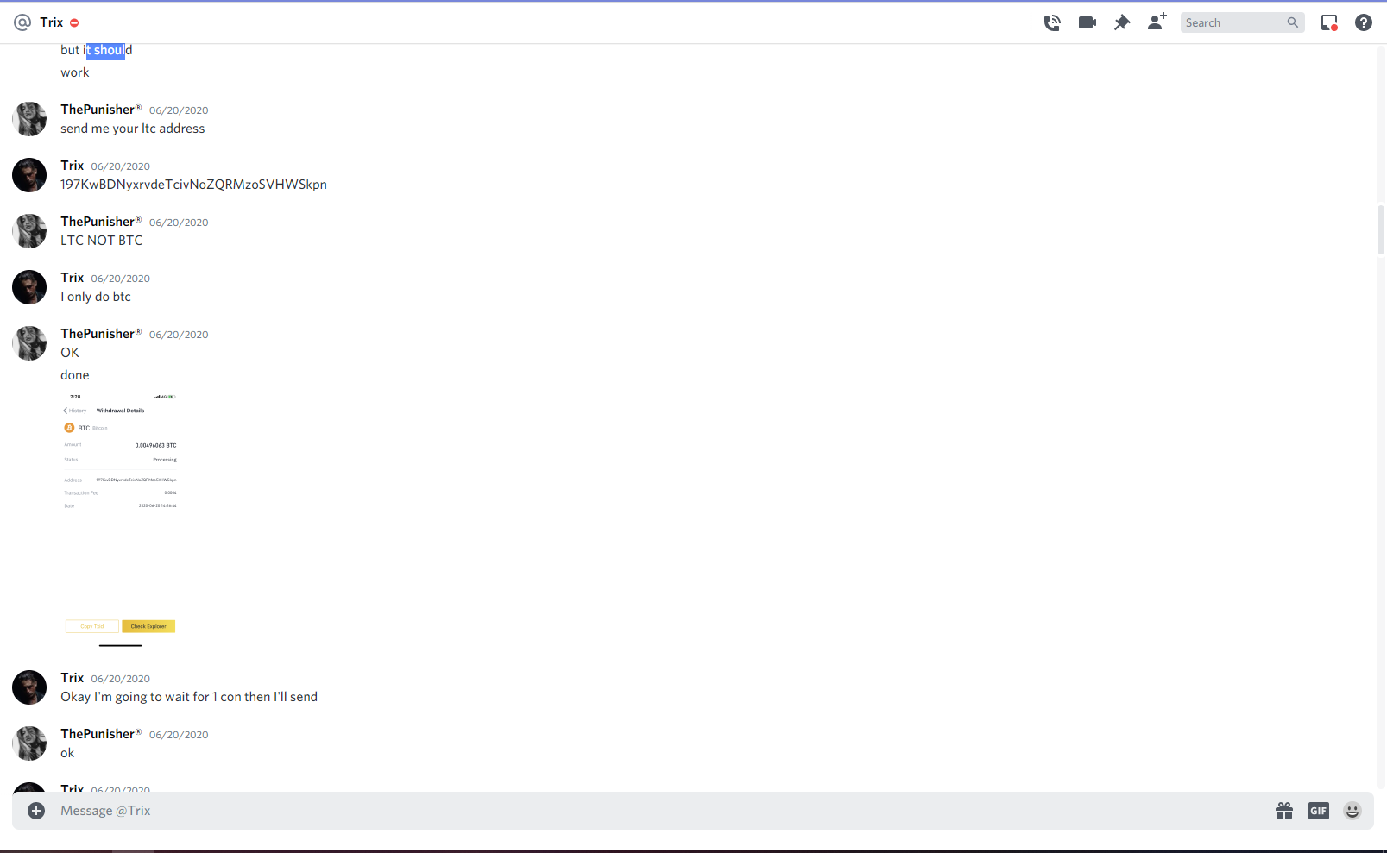Click ThePunisher avatar beside 'OK' message
This screenshot has height=853, width=1387.
[x=29, y=343]
